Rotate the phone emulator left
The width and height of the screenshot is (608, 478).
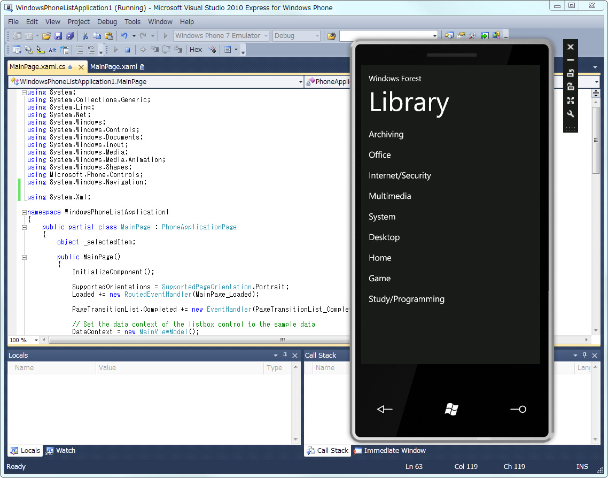pyautogui.click(x=571, y=73)
